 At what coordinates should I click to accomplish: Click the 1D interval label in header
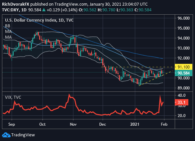24,10
